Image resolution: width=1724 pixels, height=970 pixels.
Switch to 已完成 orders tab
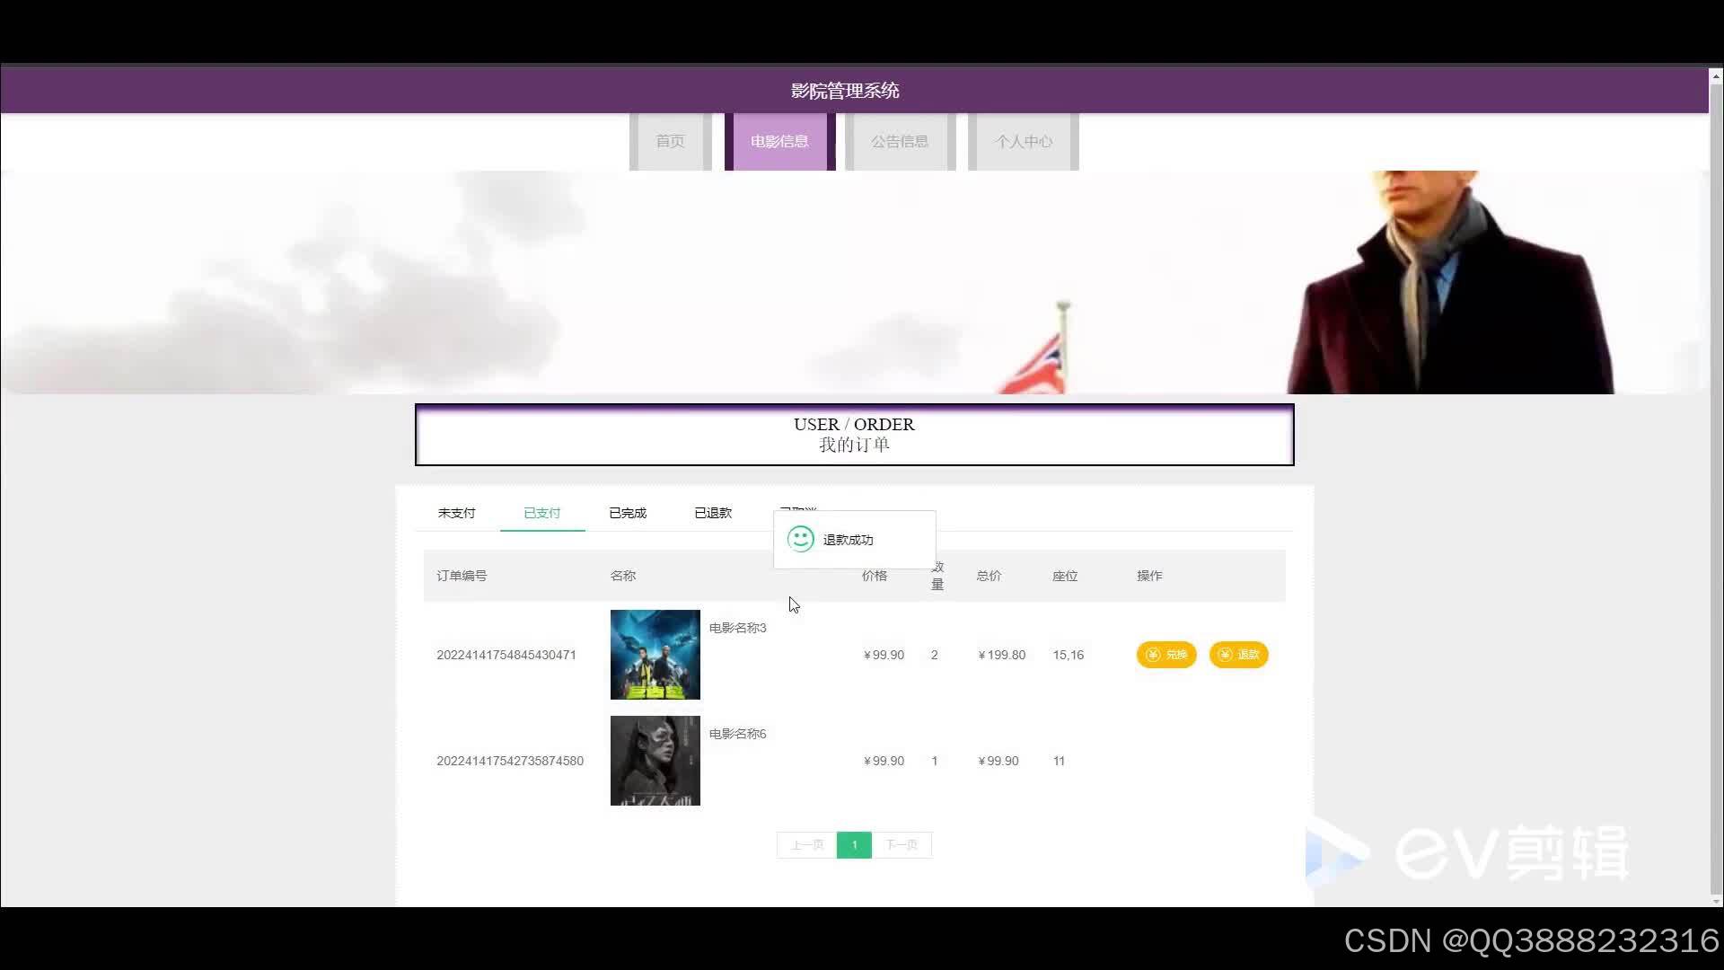628,513
